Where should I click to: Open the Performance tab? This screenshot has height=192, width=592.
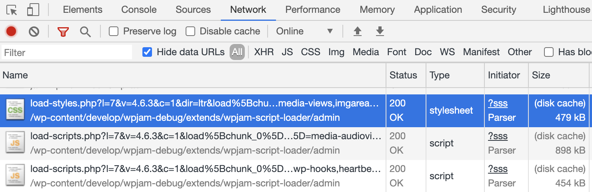313,10
